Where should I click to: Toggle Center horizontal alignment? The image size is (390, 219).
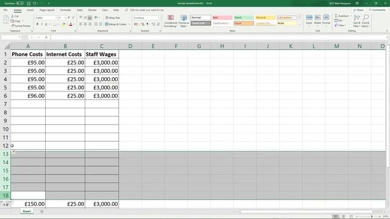click(85, 24)
